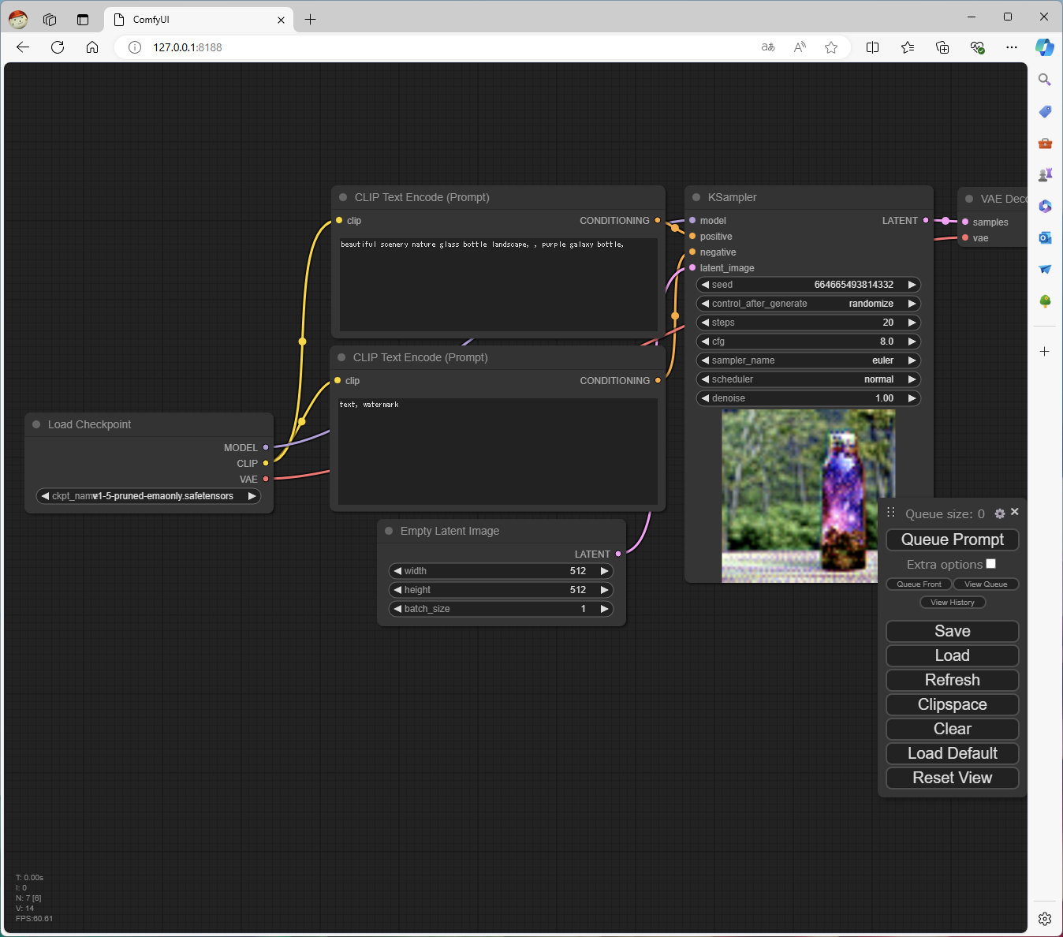
Task: Collapse the Empty Latent Image node
Action: point(389,531)
